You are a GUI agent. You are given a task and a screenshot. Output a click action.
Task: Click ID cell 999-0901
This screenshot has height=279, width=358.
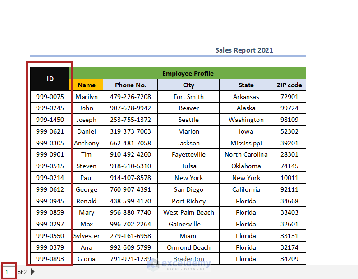50,154
